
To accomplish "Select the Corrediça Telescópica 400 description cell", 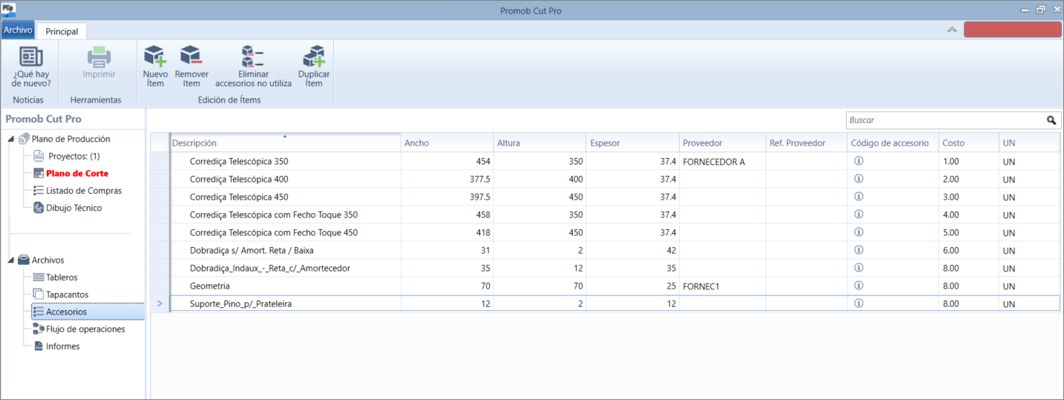I will 285,180.
